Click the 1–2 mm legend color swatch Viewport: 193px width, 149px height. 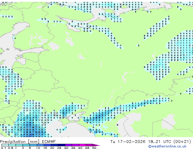pos(19,145)
